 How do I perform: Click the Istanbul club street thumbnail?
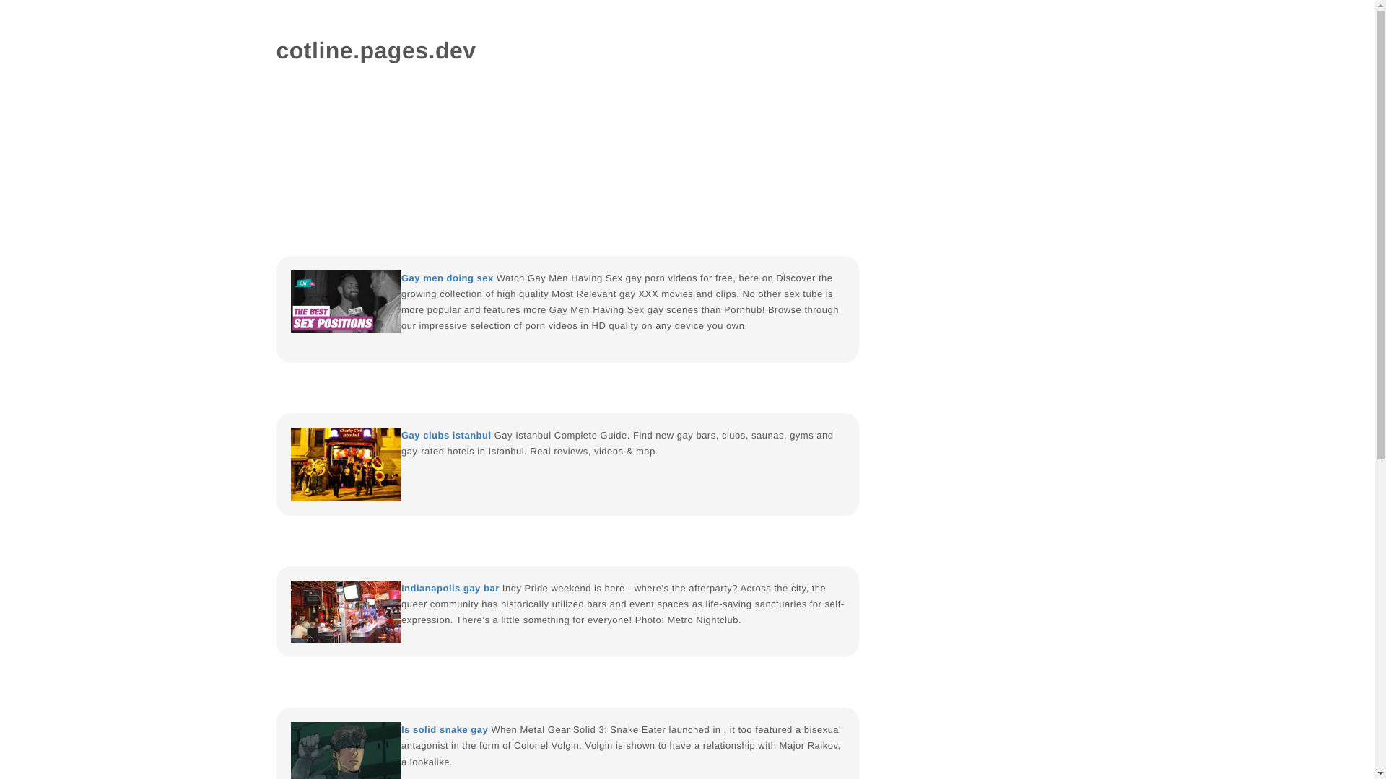tap(346, 465)
